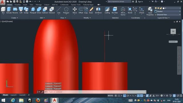
Task: Switch to the Insert ribbon tab
Action: pos(25,5)
